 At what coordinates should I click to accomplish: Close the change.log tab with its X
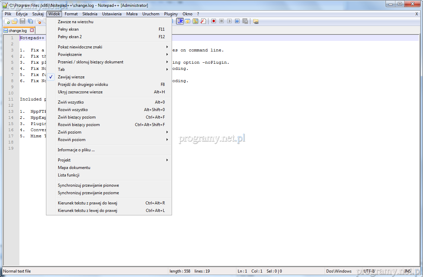pos(32,30)
